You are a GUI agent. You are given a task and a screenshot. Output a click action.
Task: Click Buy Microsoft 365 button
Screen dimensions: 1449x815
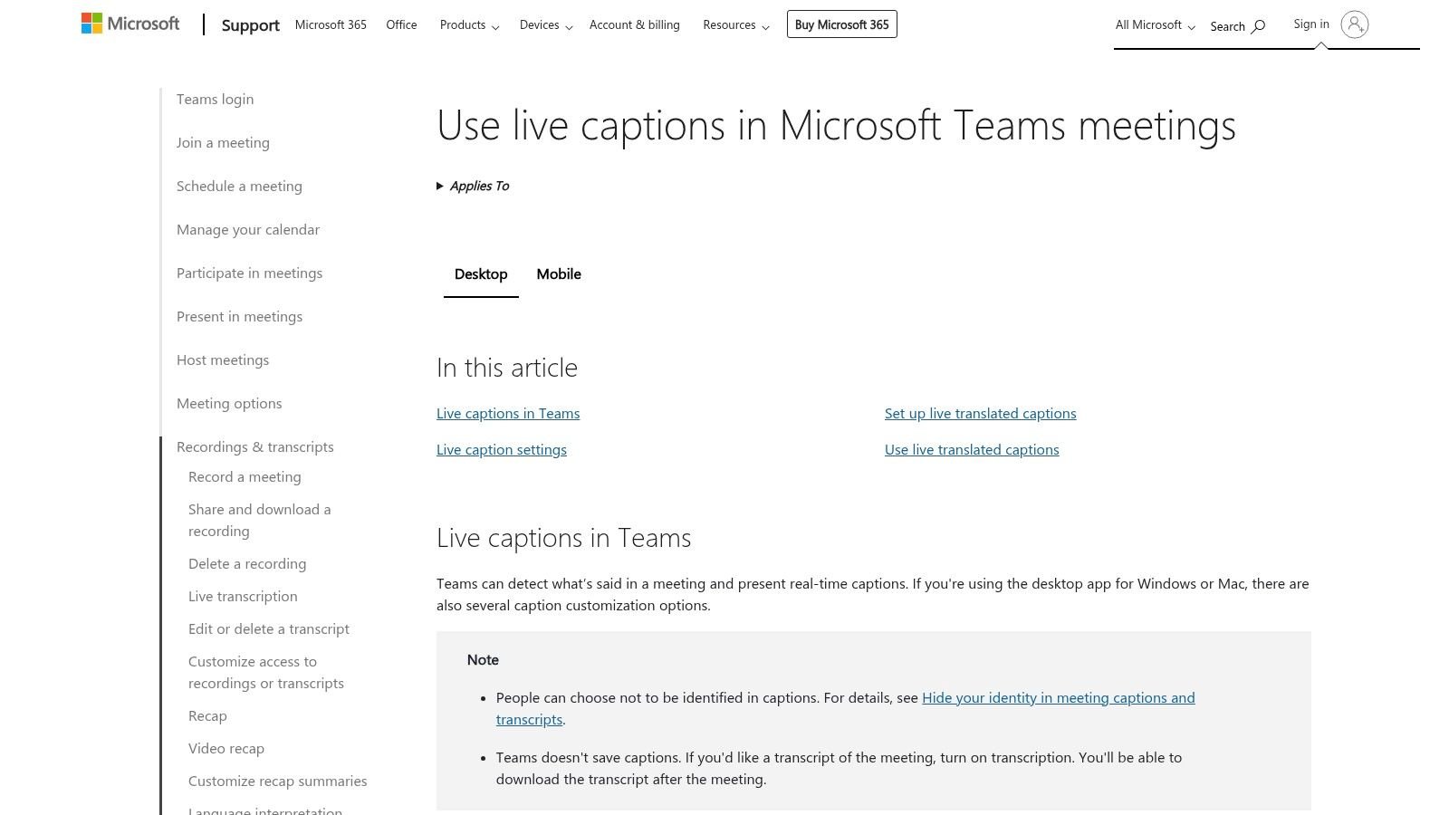click(842, 24)
